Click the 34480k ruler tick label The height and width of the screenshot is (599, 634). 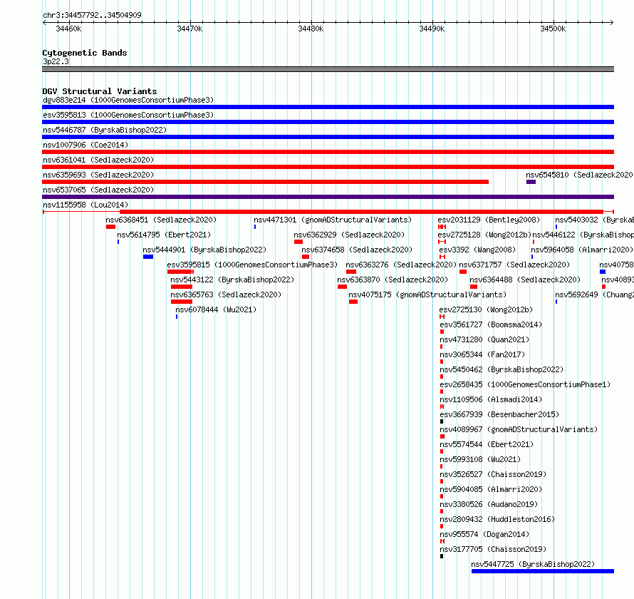pos(311,29)
